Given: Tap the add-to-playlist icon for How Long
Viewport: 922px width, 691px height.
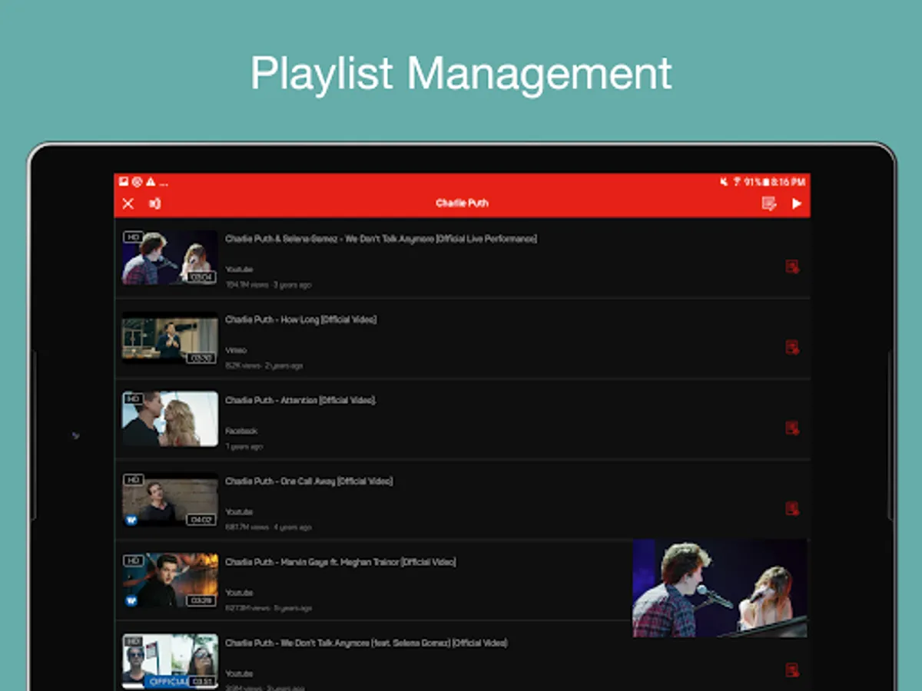Looking at the screenshot, I should [792, 347].
